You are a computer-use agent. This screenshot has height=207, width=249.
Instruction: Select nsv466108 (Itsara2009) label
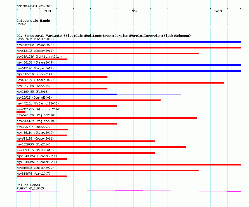[35, 62]
